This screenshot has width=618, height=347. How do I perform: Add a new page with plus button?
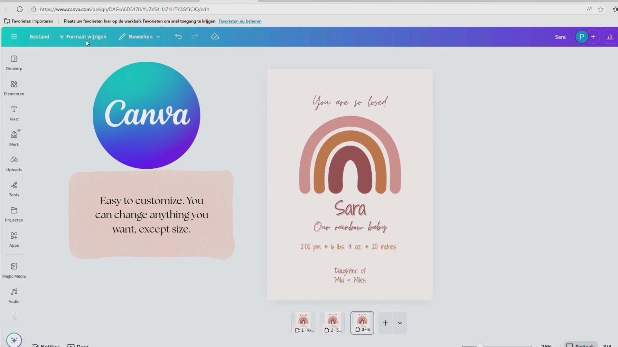[385, 323]
